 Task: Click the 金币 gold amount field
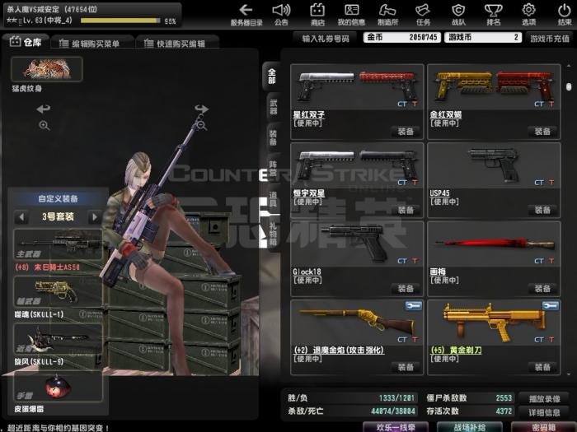click(402, 37)
